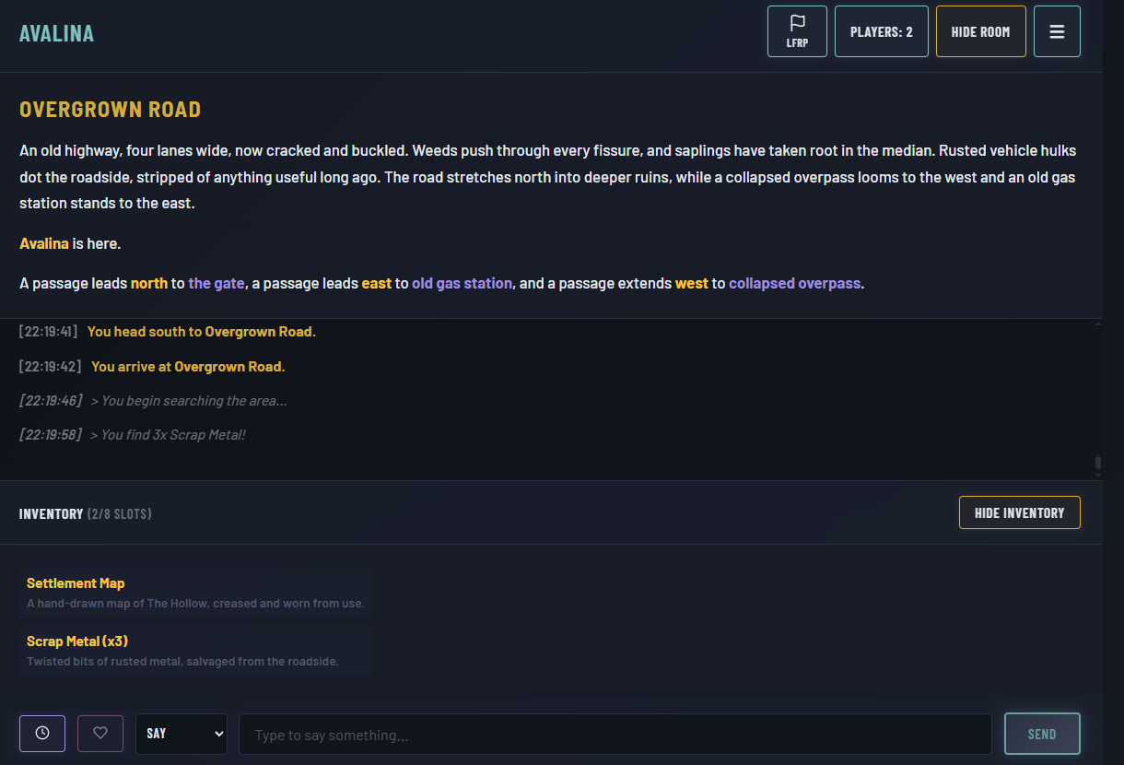Click the Avalina player name in room
1124x765 pixels.
coord(44,244)
